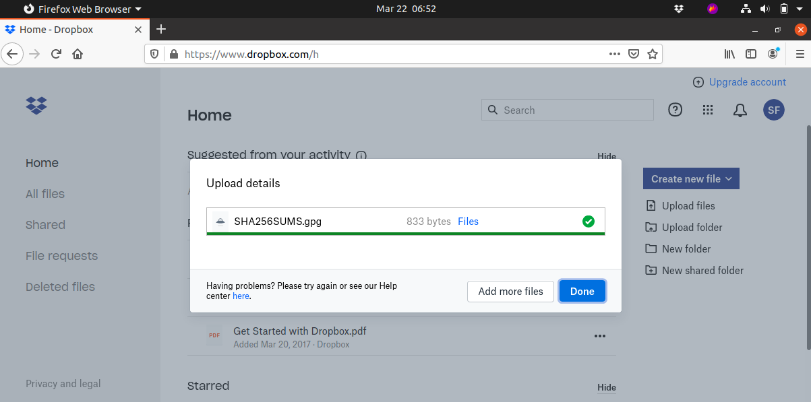Click the info icon beside Suggested heading

[x=361, y=156]
